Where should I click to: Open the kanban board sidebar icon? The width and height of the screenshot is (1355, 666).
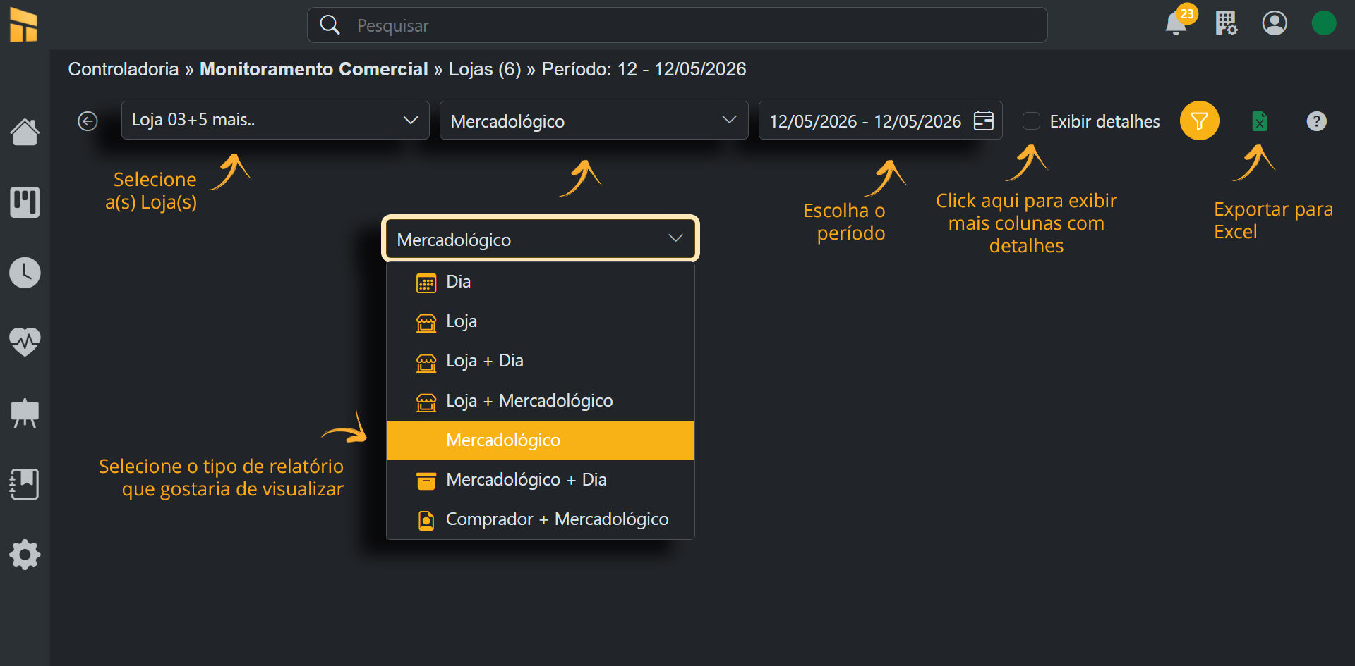point(25,202)
